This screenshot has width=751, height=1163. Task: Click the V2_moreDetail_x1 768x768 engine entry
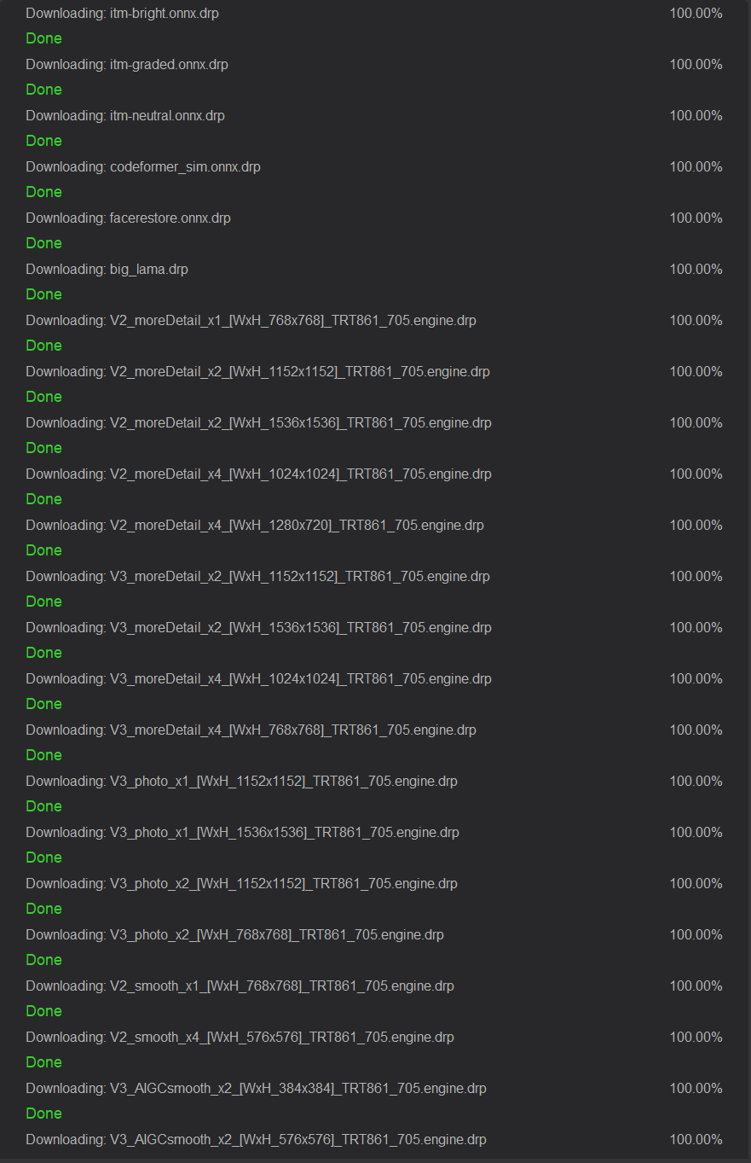click(251, 321)
